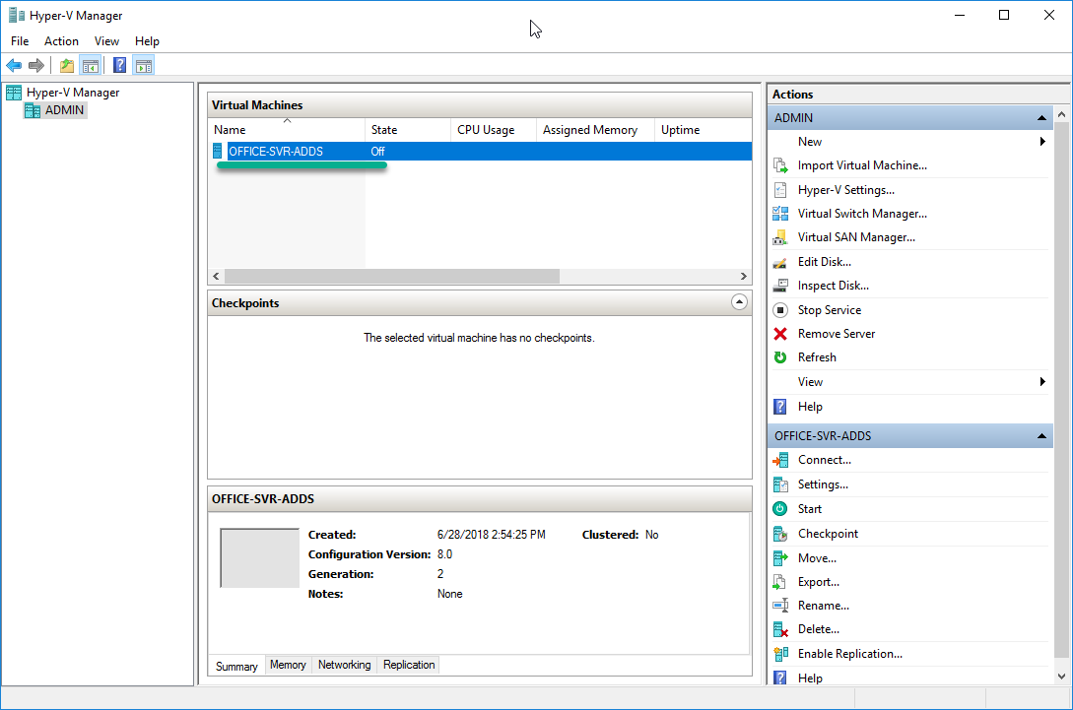Click the red Remove Server icon
The image size is (1073, 710).
click(780, 334)
